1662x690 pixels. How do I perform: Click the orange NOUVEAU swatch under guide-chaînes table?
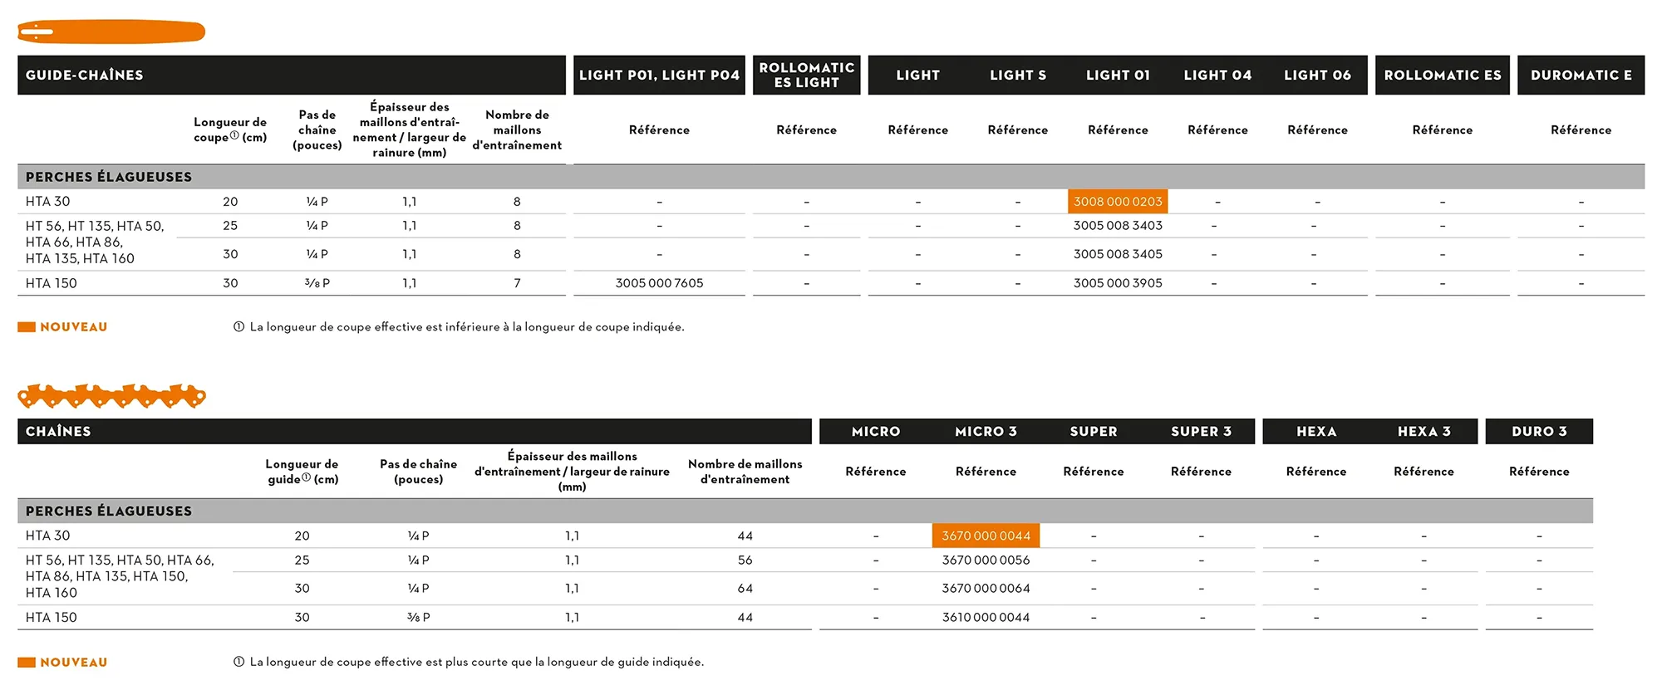pyautogui.click(x=27, y=327)
